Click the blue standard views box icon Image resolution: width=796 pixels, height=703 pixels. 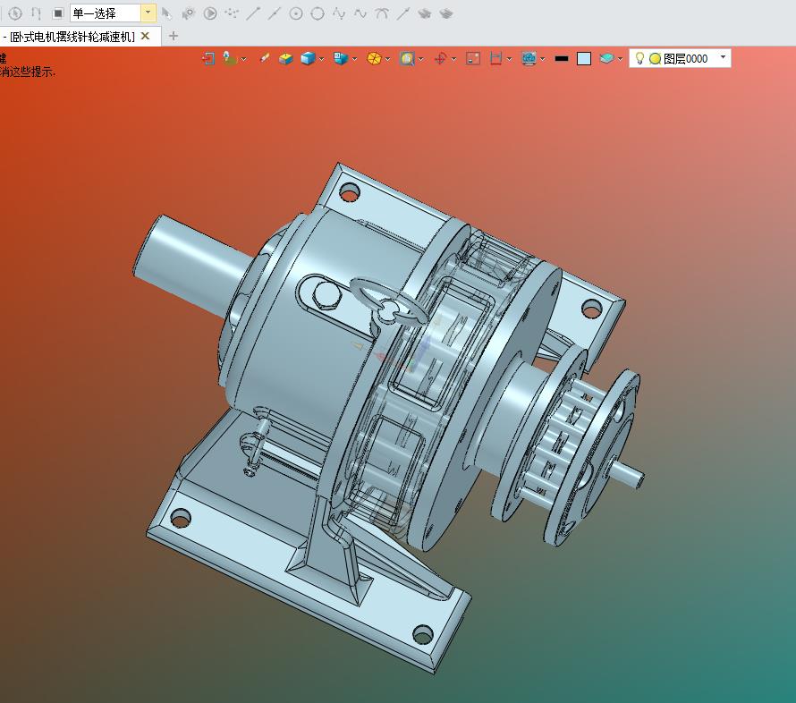(x=341, y=59)
